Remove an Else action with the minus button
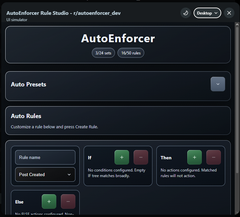 (x=68, y=201)
